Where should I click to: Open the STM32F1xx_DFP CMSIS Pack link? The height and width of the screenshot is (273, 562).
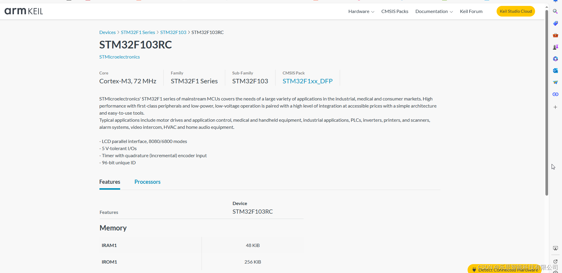pyautogui.click(x=307, y=81)
